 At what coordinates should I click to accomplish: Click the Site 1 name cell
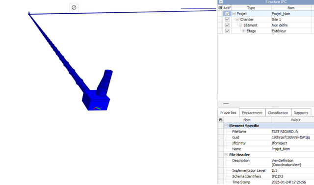click(291, 20)
